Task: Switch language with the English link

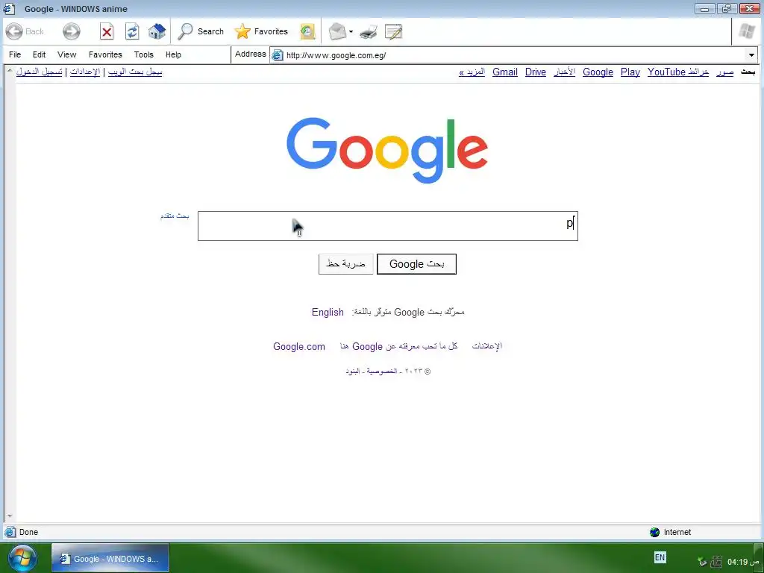Action: coord(328,313)
